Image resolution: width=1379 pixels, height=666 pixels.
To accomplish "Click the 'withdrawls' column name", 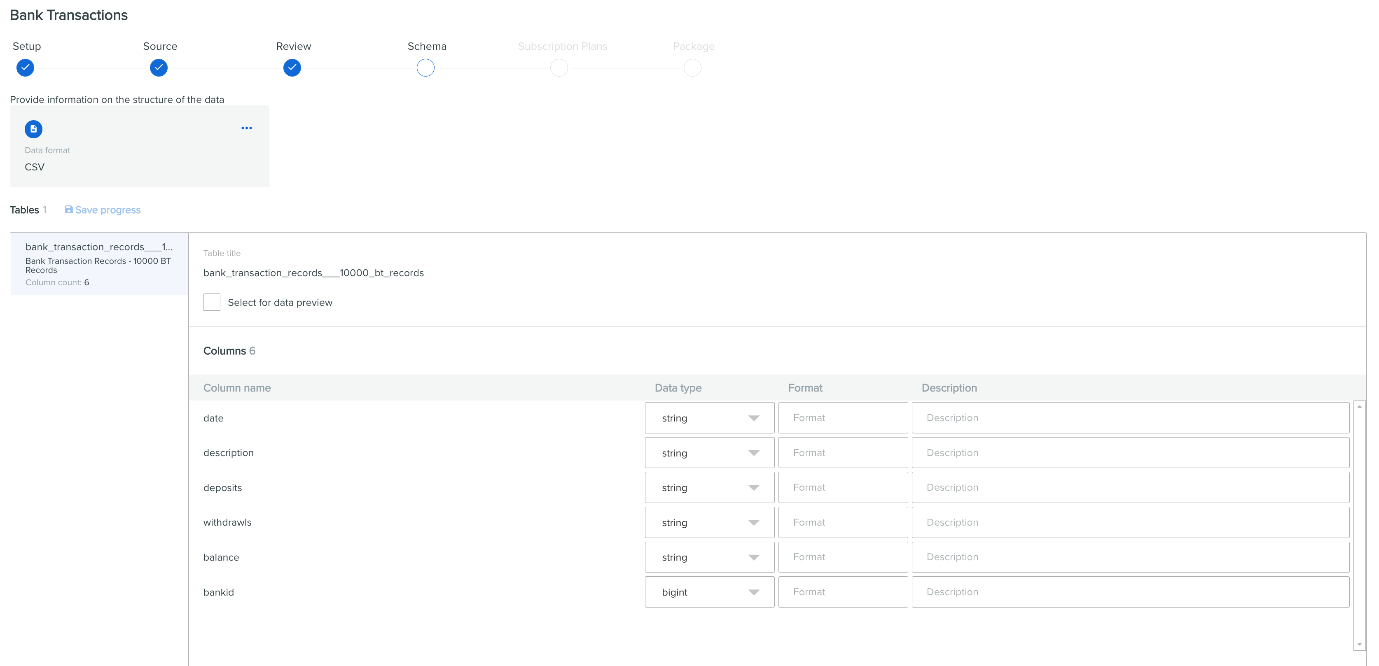I will (x=227, y=522).
